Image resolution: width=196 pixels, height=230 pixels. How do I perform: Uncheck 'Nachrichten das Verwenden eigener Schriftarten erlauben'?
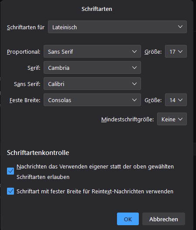(10, 171)
